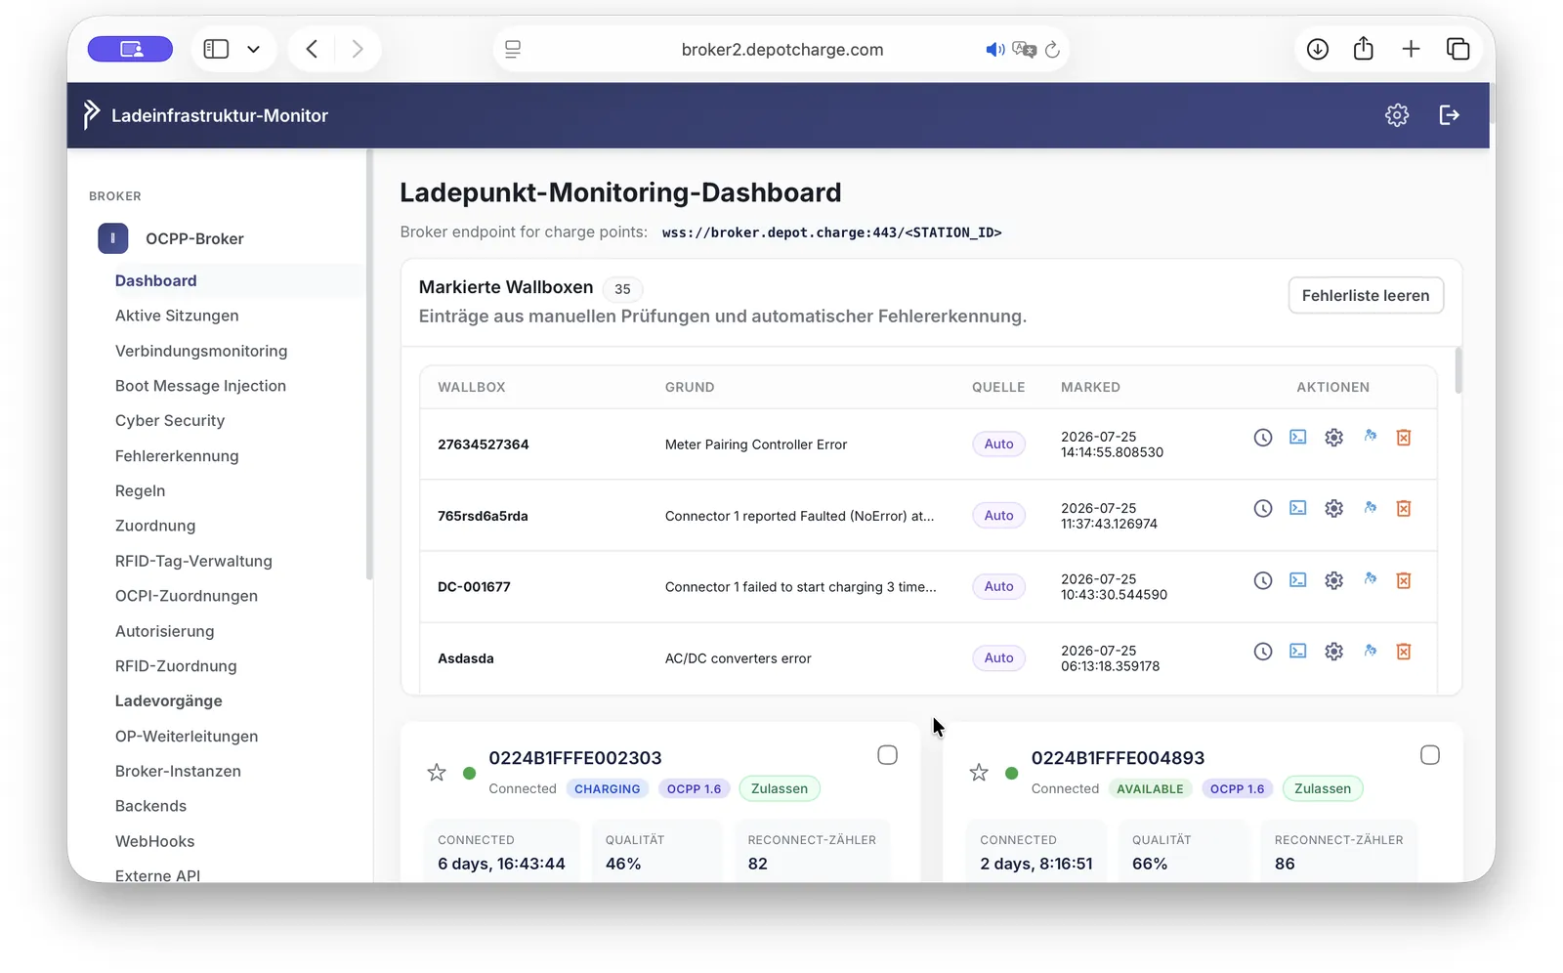The image size is (1563, 973).
Task: Click Zulassen on 0224B1FFFE002303 card
Action: [780, 789]
